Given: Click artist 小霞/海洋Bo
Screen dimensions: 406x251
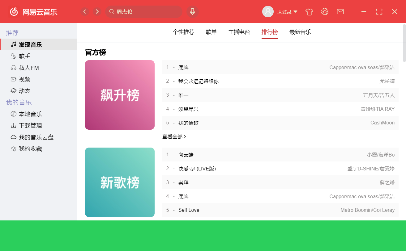Looking at the screenshot, I should tap(381, 155).
